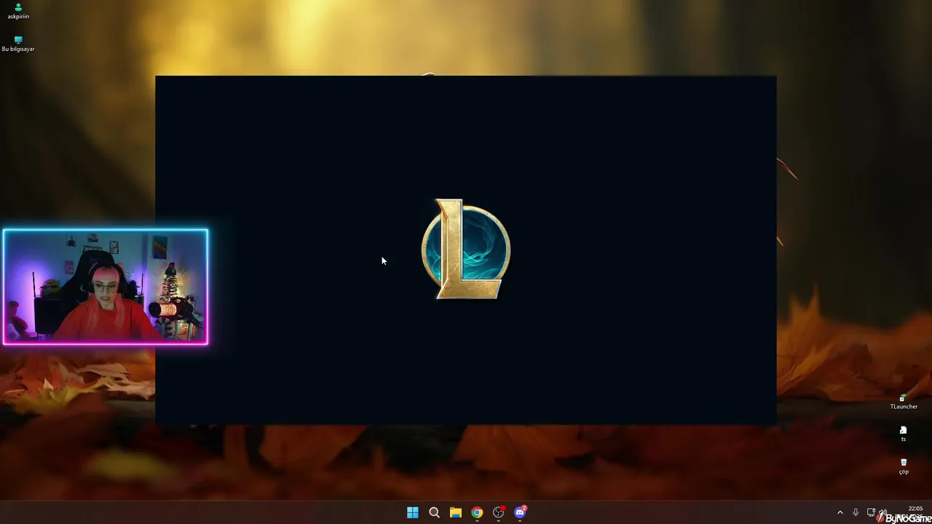This screenshot has width=932, height=524.
Task: Select the ts file on the desktop
Action: [904, 434]
